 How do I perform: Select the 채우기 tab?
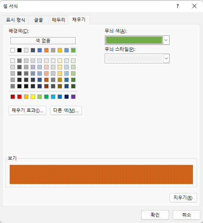pyautogui.click(x=79, y=19)
